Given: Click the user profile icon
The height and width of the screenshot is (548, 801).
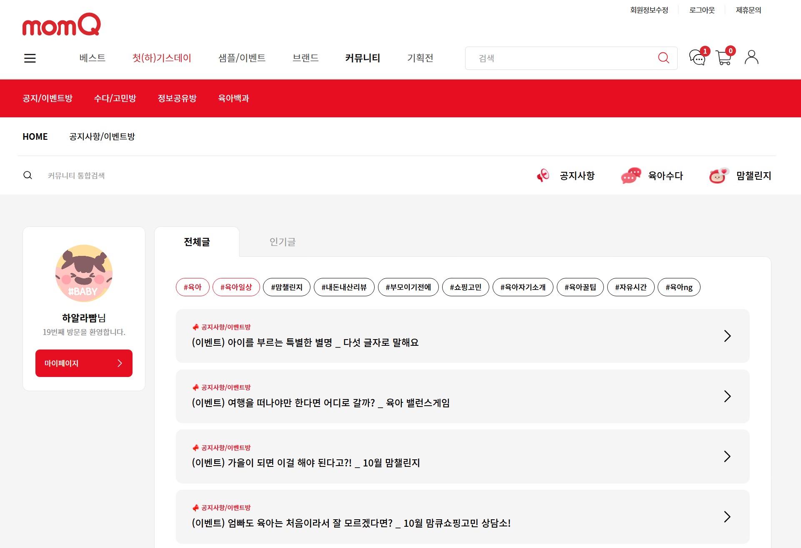Looking at the screenshot, I should pyautogui.click(x=751, y=58).
